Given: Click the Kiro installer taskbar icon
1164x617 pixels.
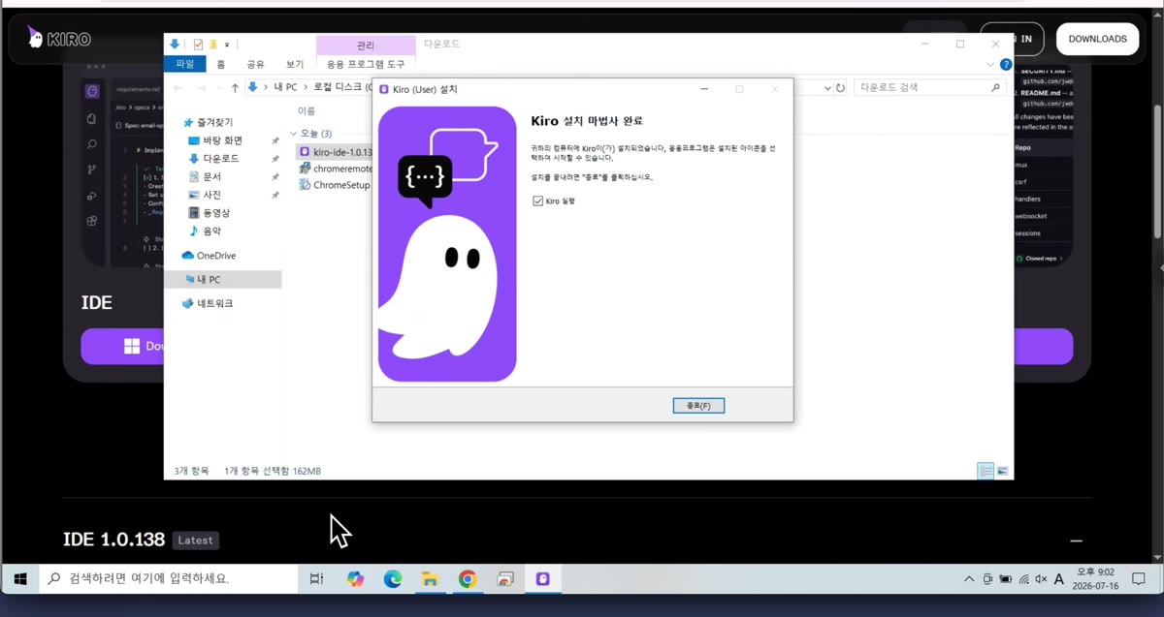Looking at the screenshot, I should pos(542,579).
